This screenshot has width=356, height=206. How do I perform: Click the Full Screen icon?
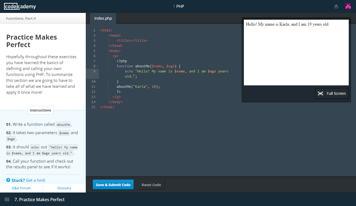point(321,93)
